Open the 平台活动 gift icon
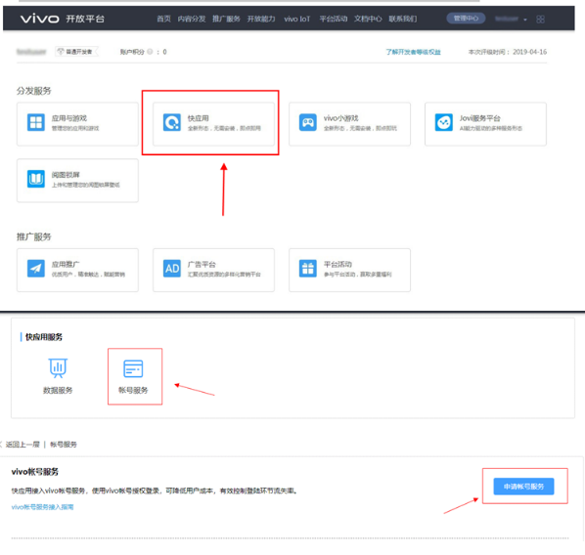This screenshot has height=555, width=585. pyautogui.click(x=308, y=269)
